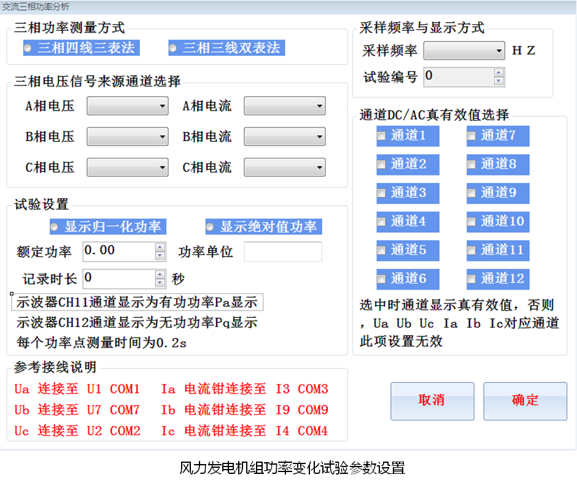
Task: Open the A相电压 channel dropdown
Action: tap(128, 106)
